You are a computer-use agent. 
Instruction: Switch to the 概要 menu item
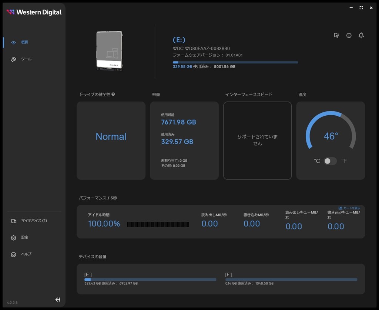tap(24, 42)
